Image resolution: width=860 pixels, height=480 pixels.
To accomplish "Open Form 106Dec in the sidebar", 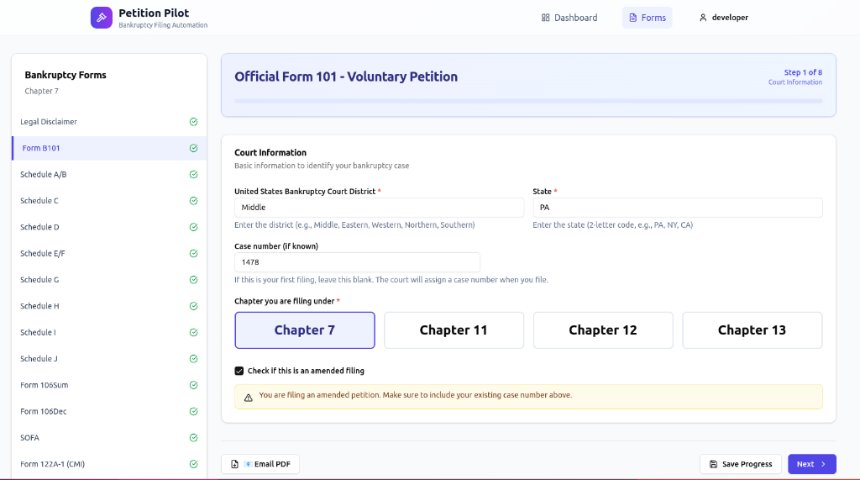I will pyautogui.click(x=109, y=412).
